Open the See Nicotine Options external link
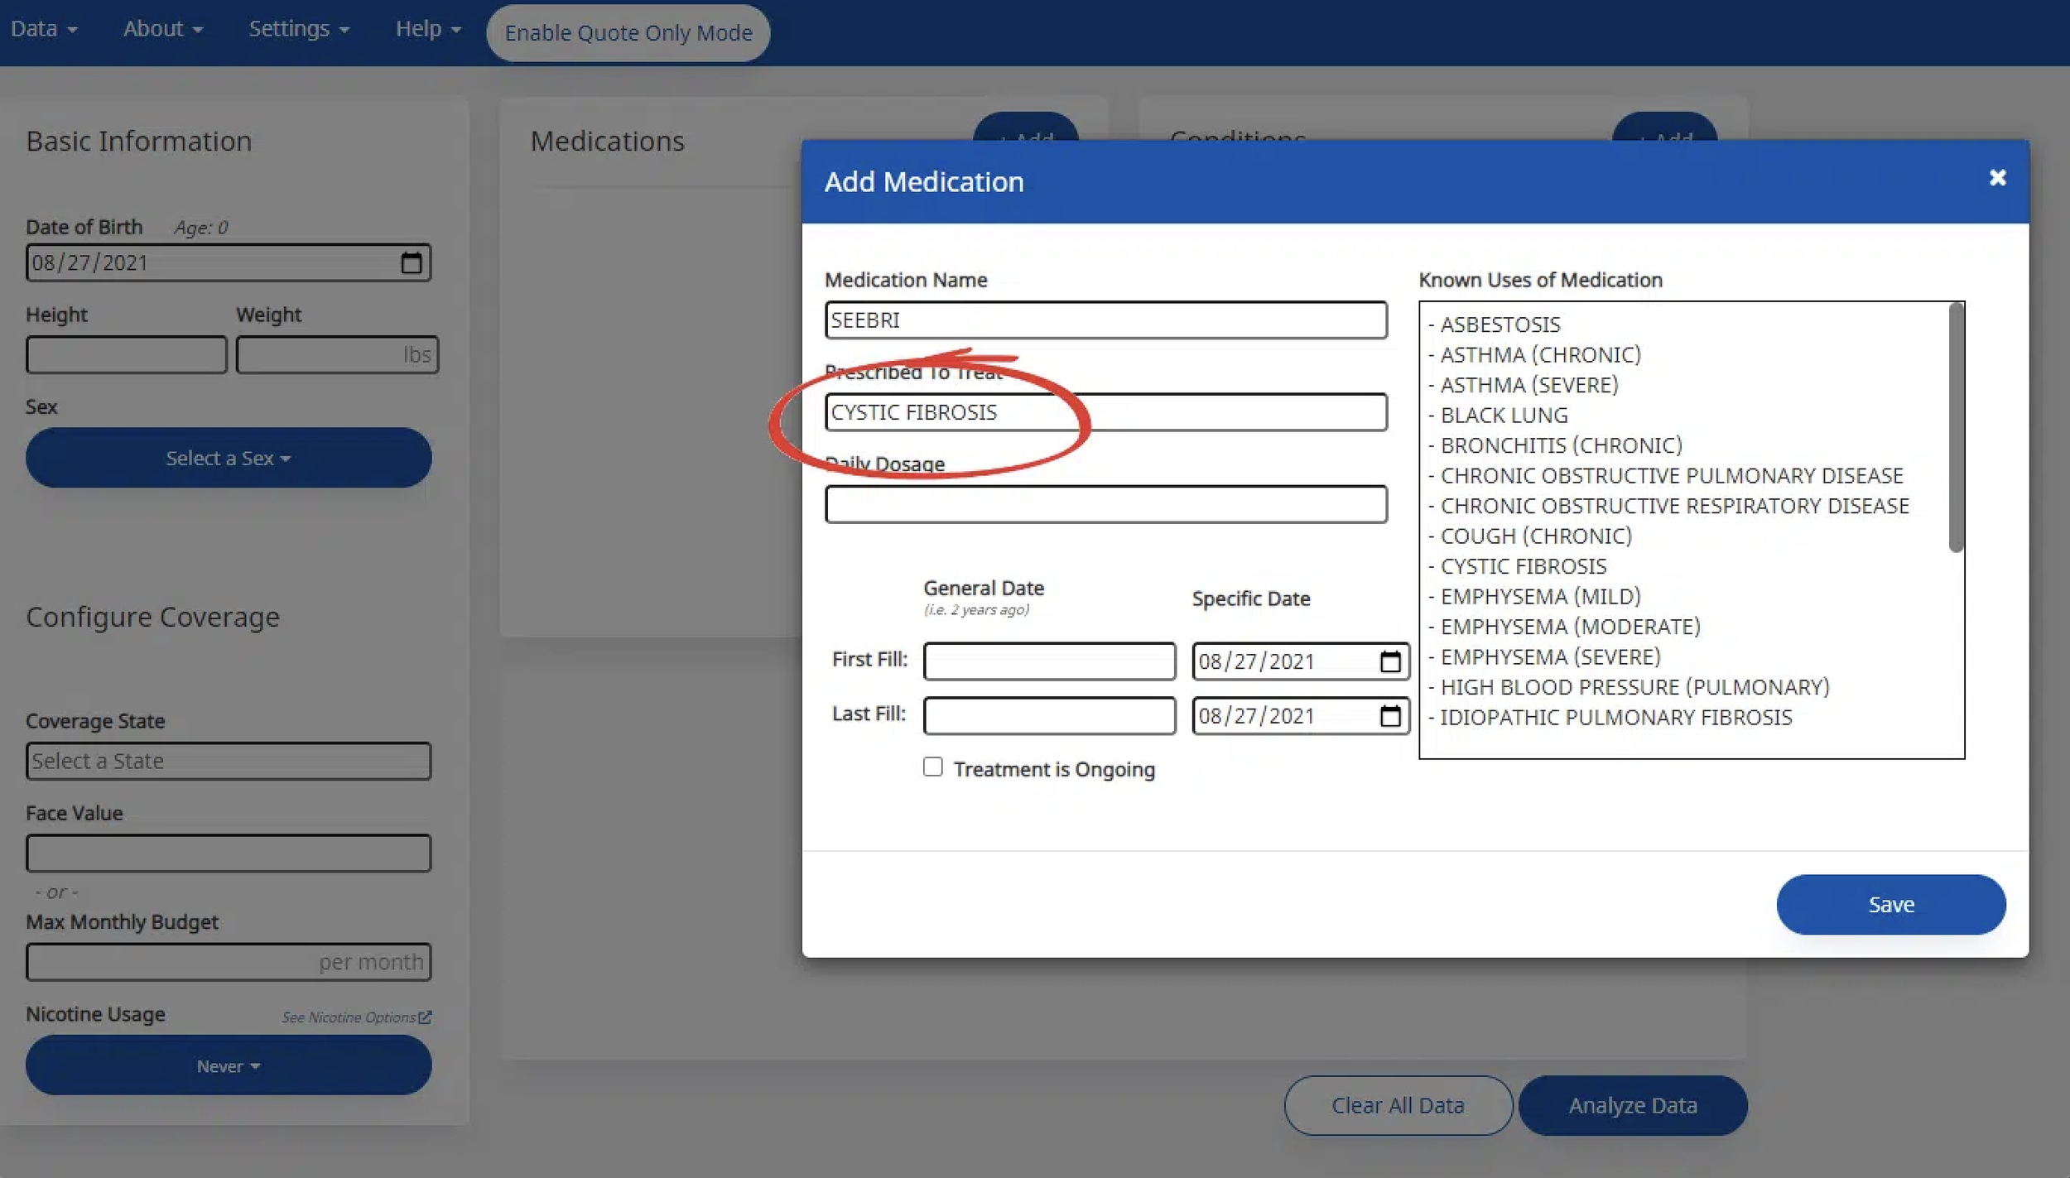Viewport: 2070px width, 1178px height. tap(356, 1017)
